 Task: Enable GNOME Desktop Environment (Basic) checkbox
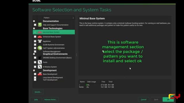point(35,58)
